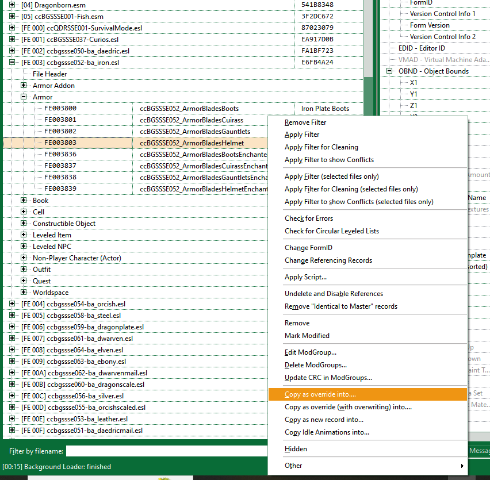Select Check for Errors
490x480 pixels.
(x=367, y=218)
